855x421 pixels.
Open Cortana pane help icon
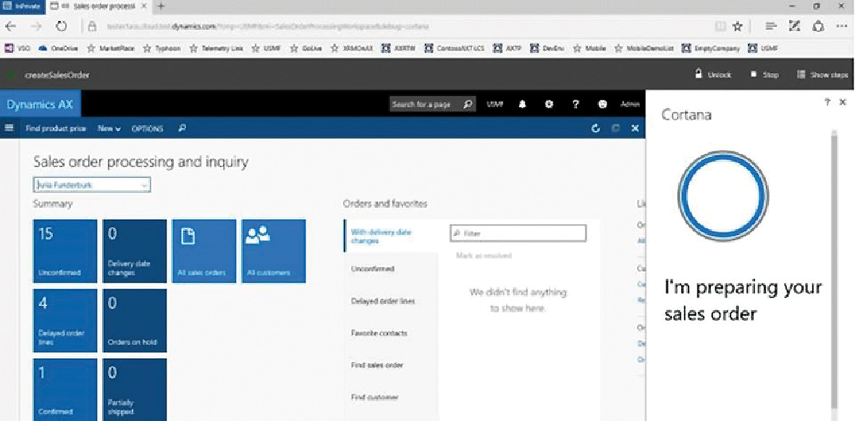(827, 102)
